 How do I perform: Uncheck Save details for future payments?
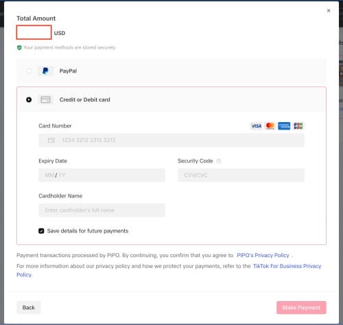tap(41, 231)
